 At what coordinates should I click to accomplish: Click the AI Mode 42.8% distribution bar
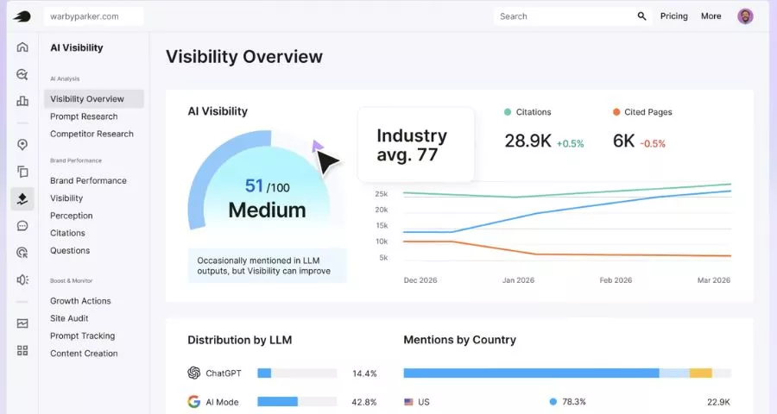[297, 402]
